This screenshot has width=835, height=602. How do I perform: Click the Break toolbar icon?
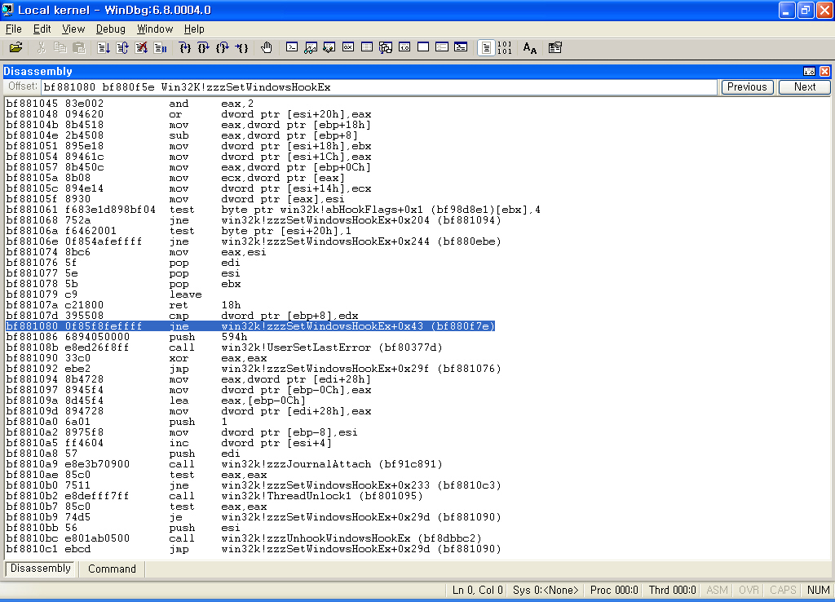[161, 48]
